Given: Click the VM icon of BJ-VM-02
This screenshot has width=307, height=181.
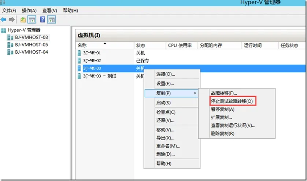Looking at the screenshot, I should [79, 61].
